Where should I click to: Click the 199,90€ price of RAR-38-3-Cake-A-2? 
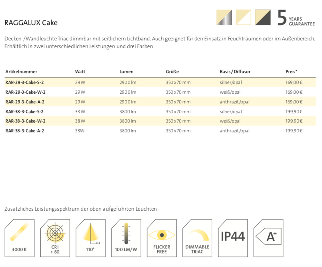tap(294, 131)
